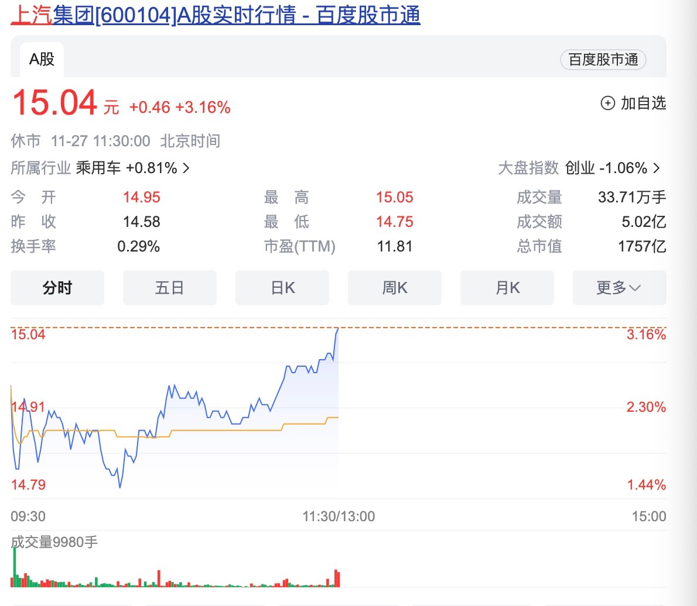This screenshot has width=697, height=606.
Task: Click the last red volume bar
Action: point(338,579)
